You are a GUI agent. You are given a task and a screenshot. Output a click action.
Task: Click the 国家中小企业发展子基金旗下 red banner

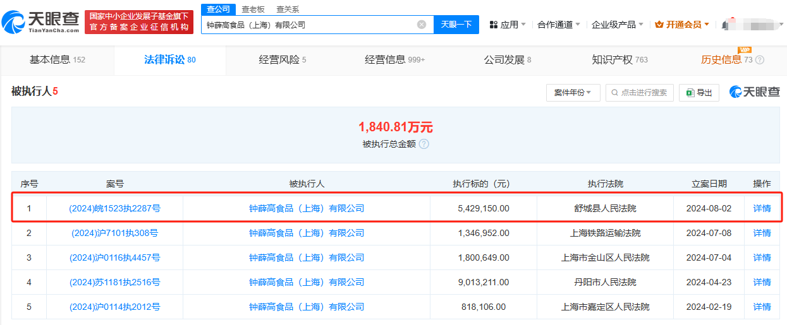139,22
